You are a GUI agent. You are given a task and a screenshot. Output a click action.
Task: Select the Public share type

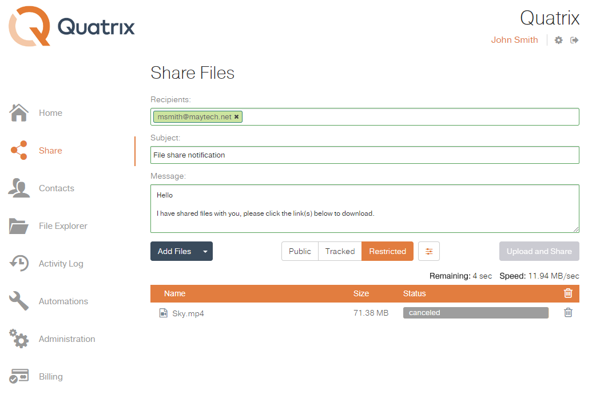[x=300, y=252]
